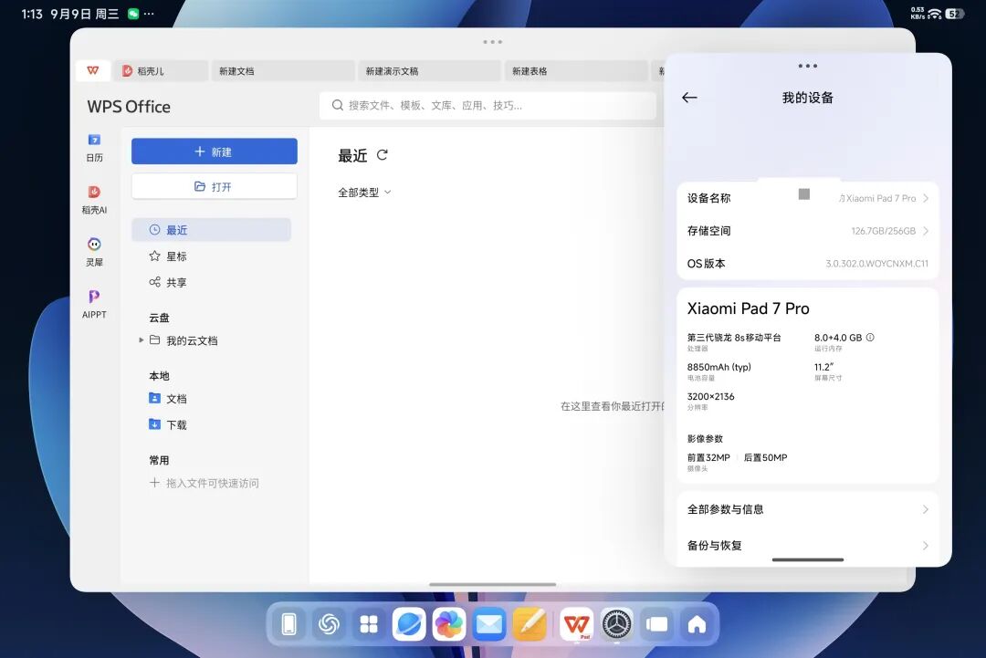Open the 我的云文档 folder
Screen dimensions: 986x658
point(184,340)
